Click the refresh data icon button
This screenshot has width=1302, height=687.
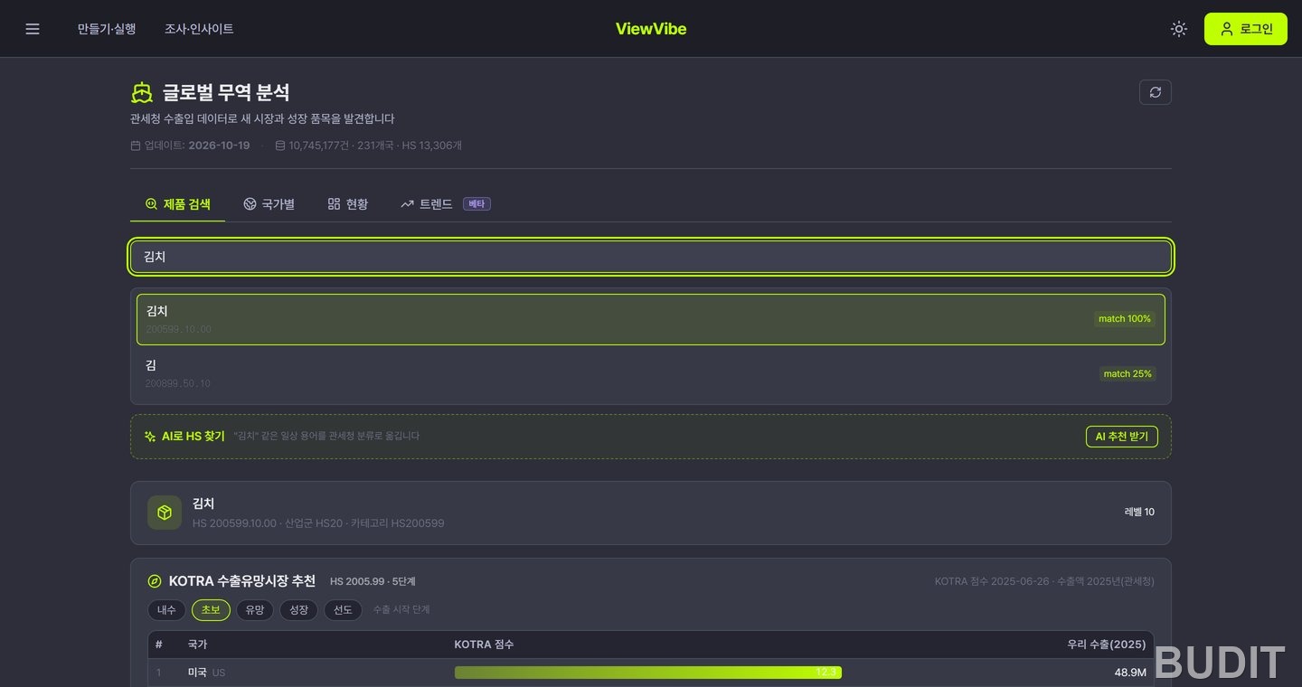tap(1156, 92)
